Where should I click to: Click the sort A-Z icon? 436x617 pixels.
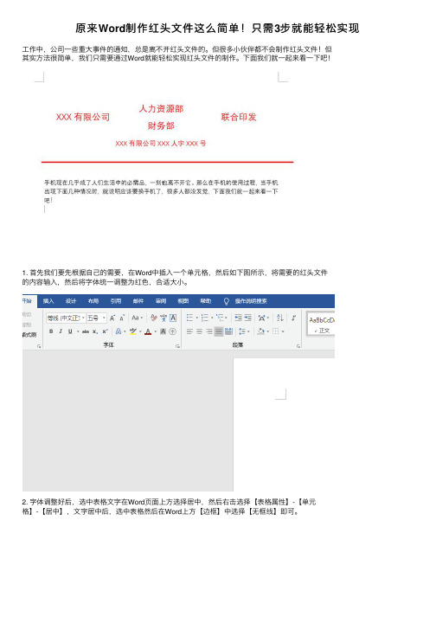(279, 318)
